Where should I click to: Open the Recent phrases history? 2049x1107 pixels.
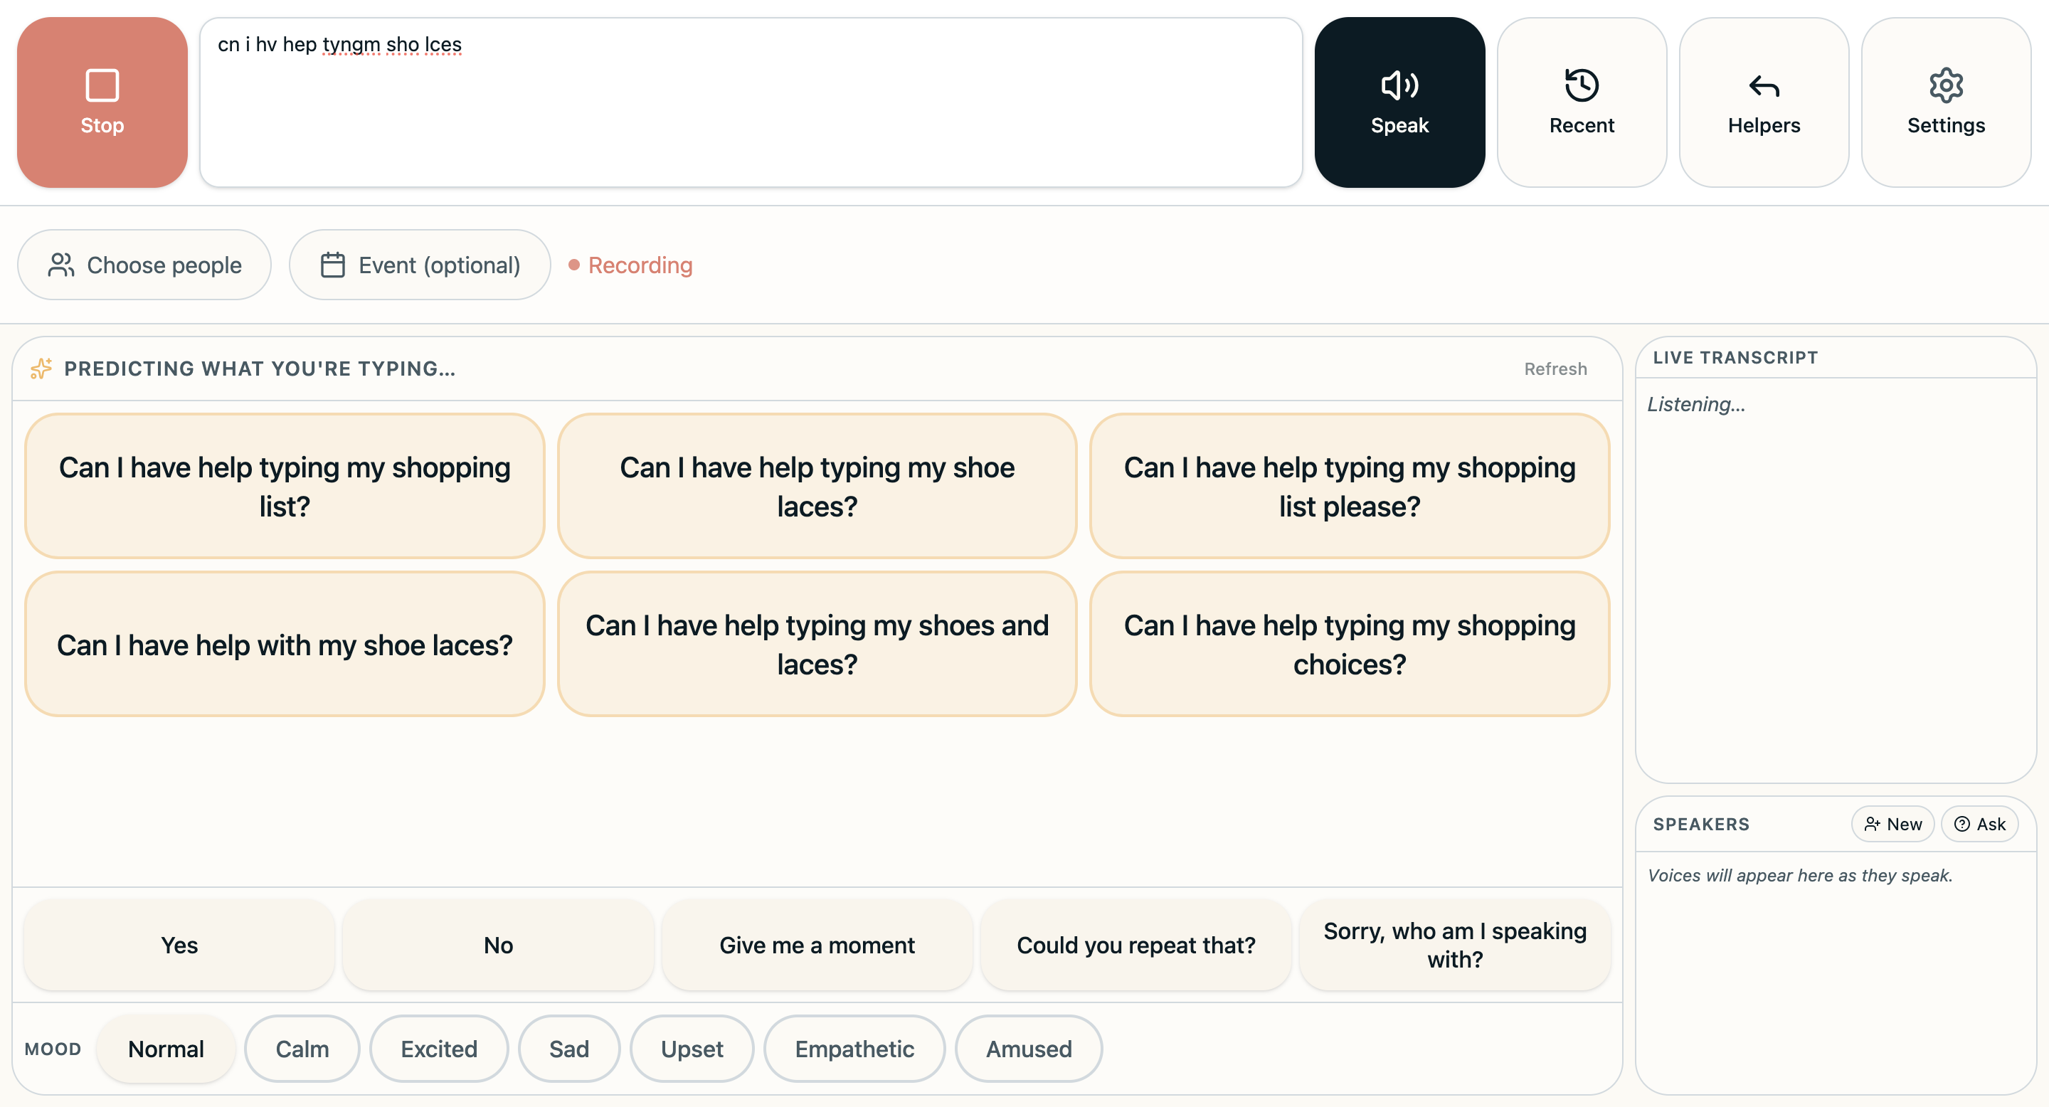(x=1582, y=102)
